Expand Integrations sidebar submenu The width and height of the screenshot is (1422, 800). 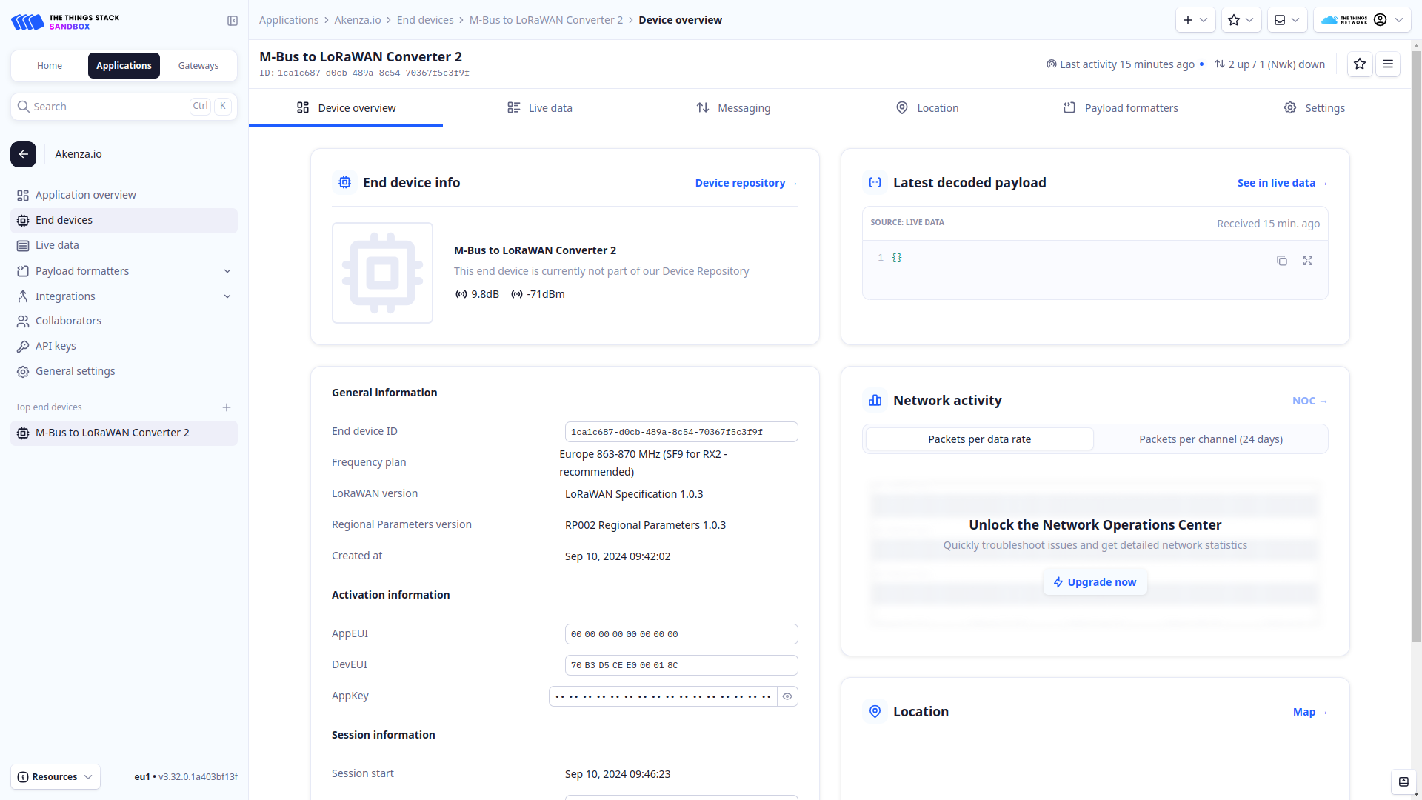click(227, 296)
